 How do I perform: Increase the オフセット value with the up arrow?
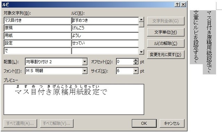click(136, 60)
